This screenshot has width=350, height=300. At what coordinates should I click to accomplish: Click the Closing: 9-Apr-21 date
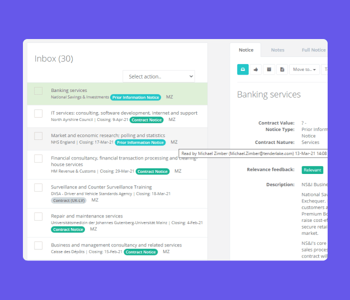[x=112, y=119]
